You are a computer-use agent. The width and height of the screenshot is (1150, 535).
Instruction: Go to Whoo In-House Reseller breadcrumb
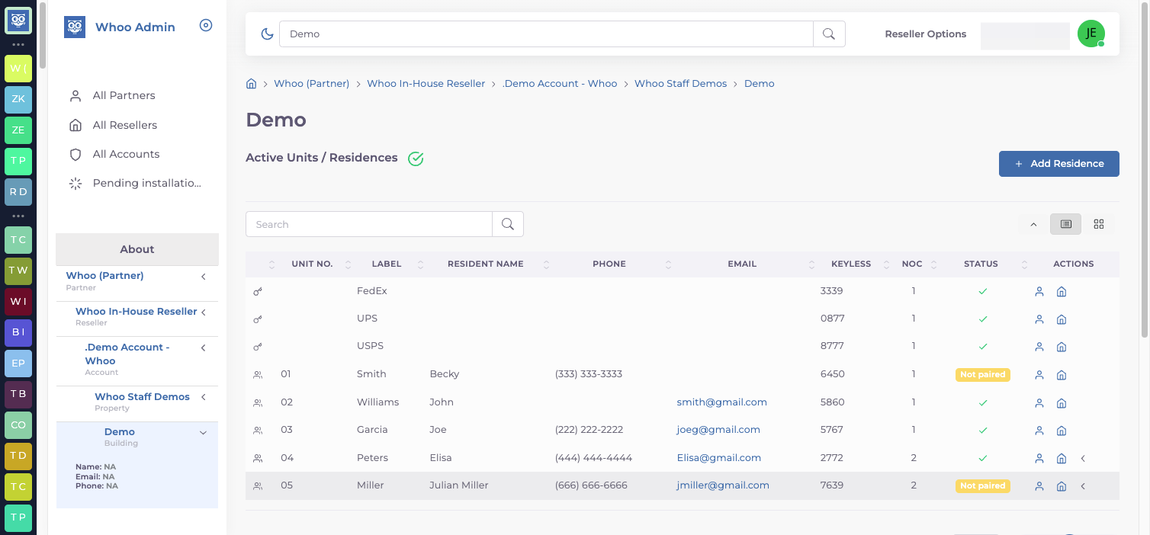click(x=426, y=84)
